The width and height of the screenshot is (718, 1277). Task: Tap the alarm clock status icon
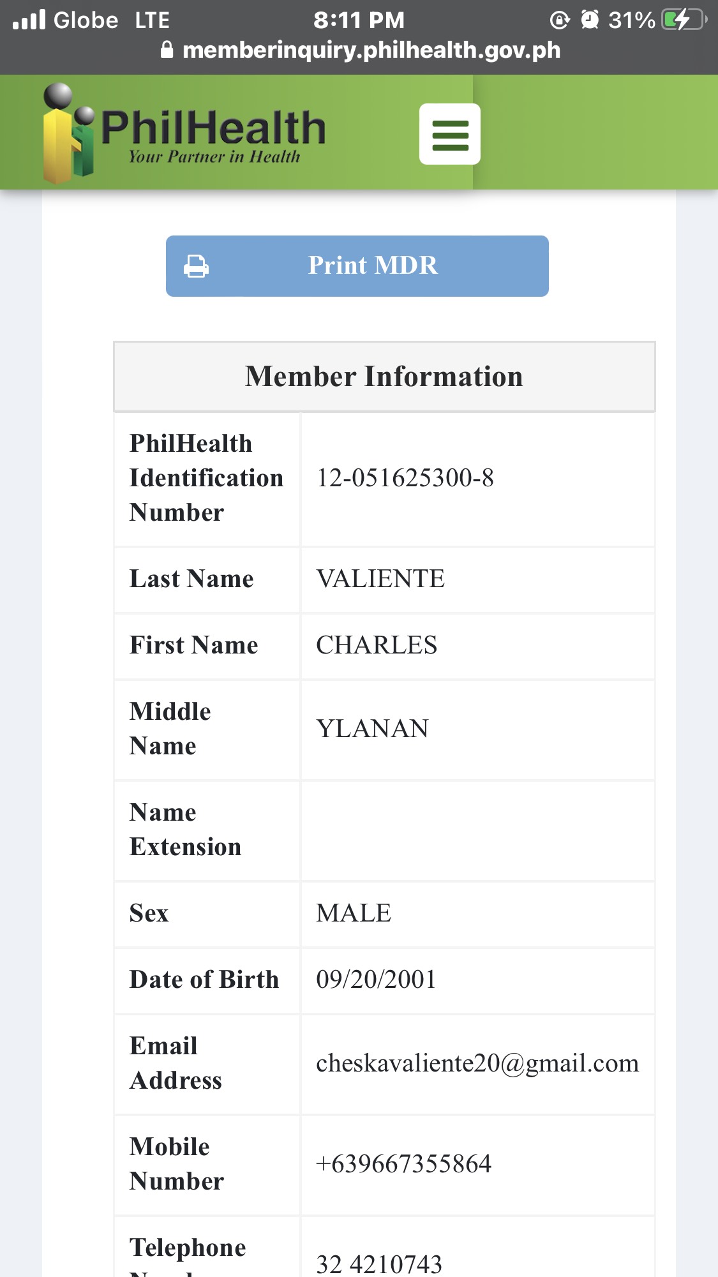click(590, 20)
